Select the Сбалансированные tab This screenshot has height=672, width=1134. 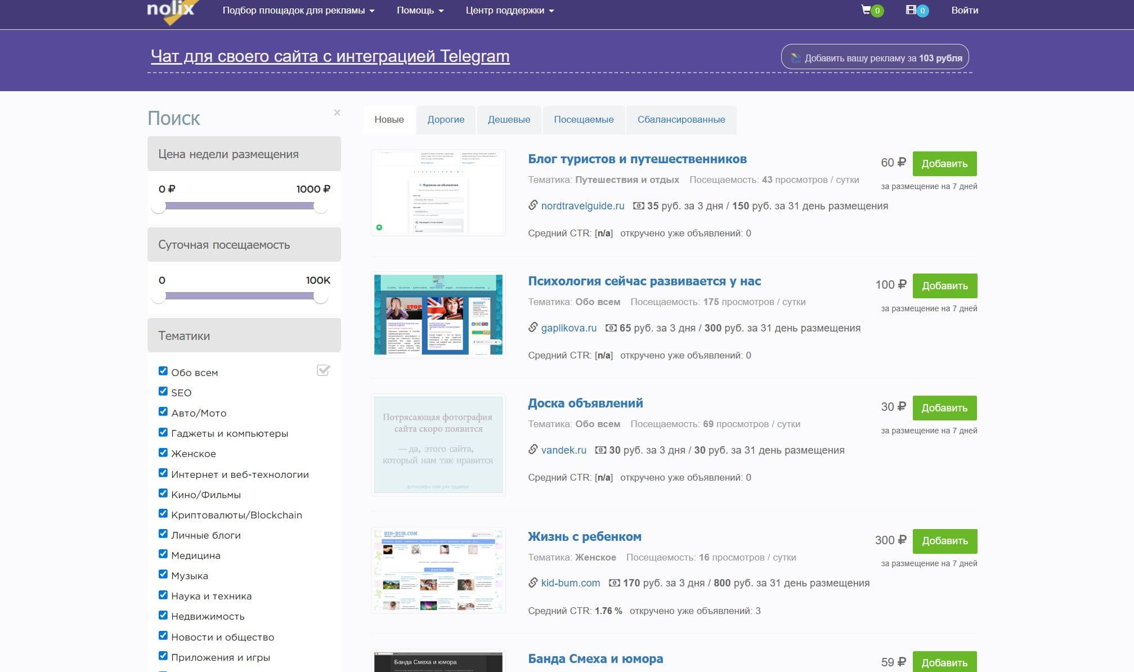click(681, 120)
